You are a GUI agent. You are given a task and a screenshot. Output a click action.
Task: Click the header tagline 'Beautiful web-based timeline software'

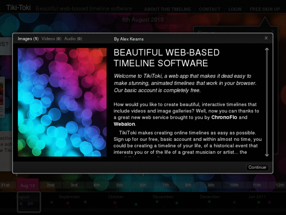click(84, 8)
